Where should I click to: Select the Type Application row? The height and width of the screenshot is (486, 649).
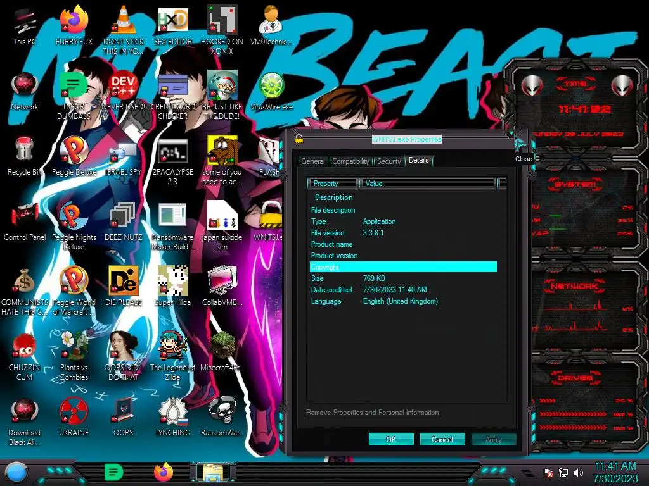coord(403,221)
